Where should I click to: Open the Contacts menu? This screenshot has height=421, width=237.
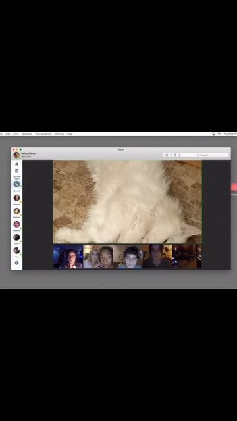point(27,134)
